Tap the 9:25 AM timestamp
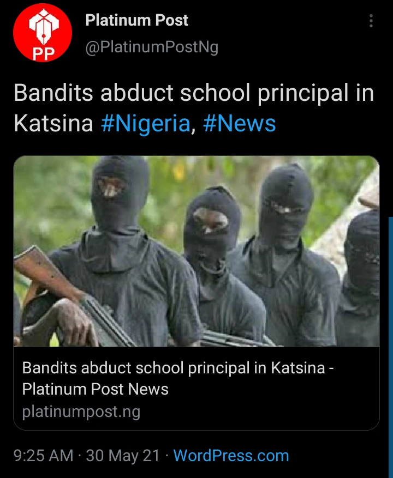This screenshot has height=478, width=393. pyautogui.click(x=43, y=456)
